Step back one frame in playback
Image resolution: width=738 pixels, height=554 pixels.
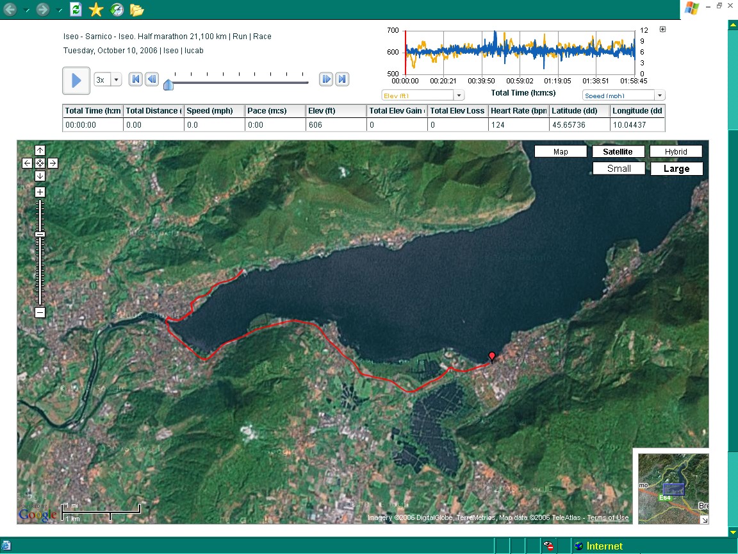tap(152, 79)
